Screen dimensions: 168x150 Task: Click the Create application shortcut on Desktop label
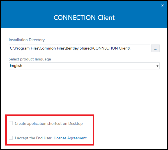click(x=49, y=123)
